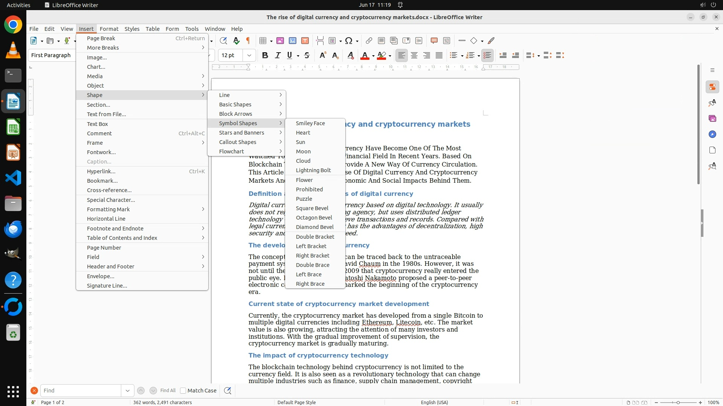
Task: Click the zoom slider in status bar
Action: point(678,402)
